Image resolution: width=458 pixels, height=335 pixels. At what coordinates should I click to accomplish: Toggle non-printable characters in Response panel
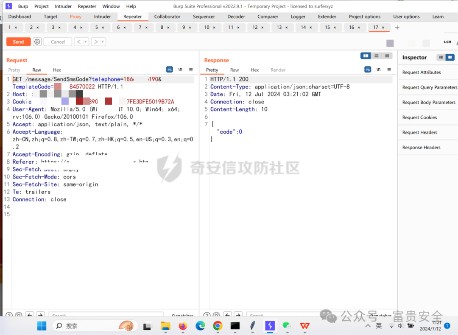click(379, 70)
